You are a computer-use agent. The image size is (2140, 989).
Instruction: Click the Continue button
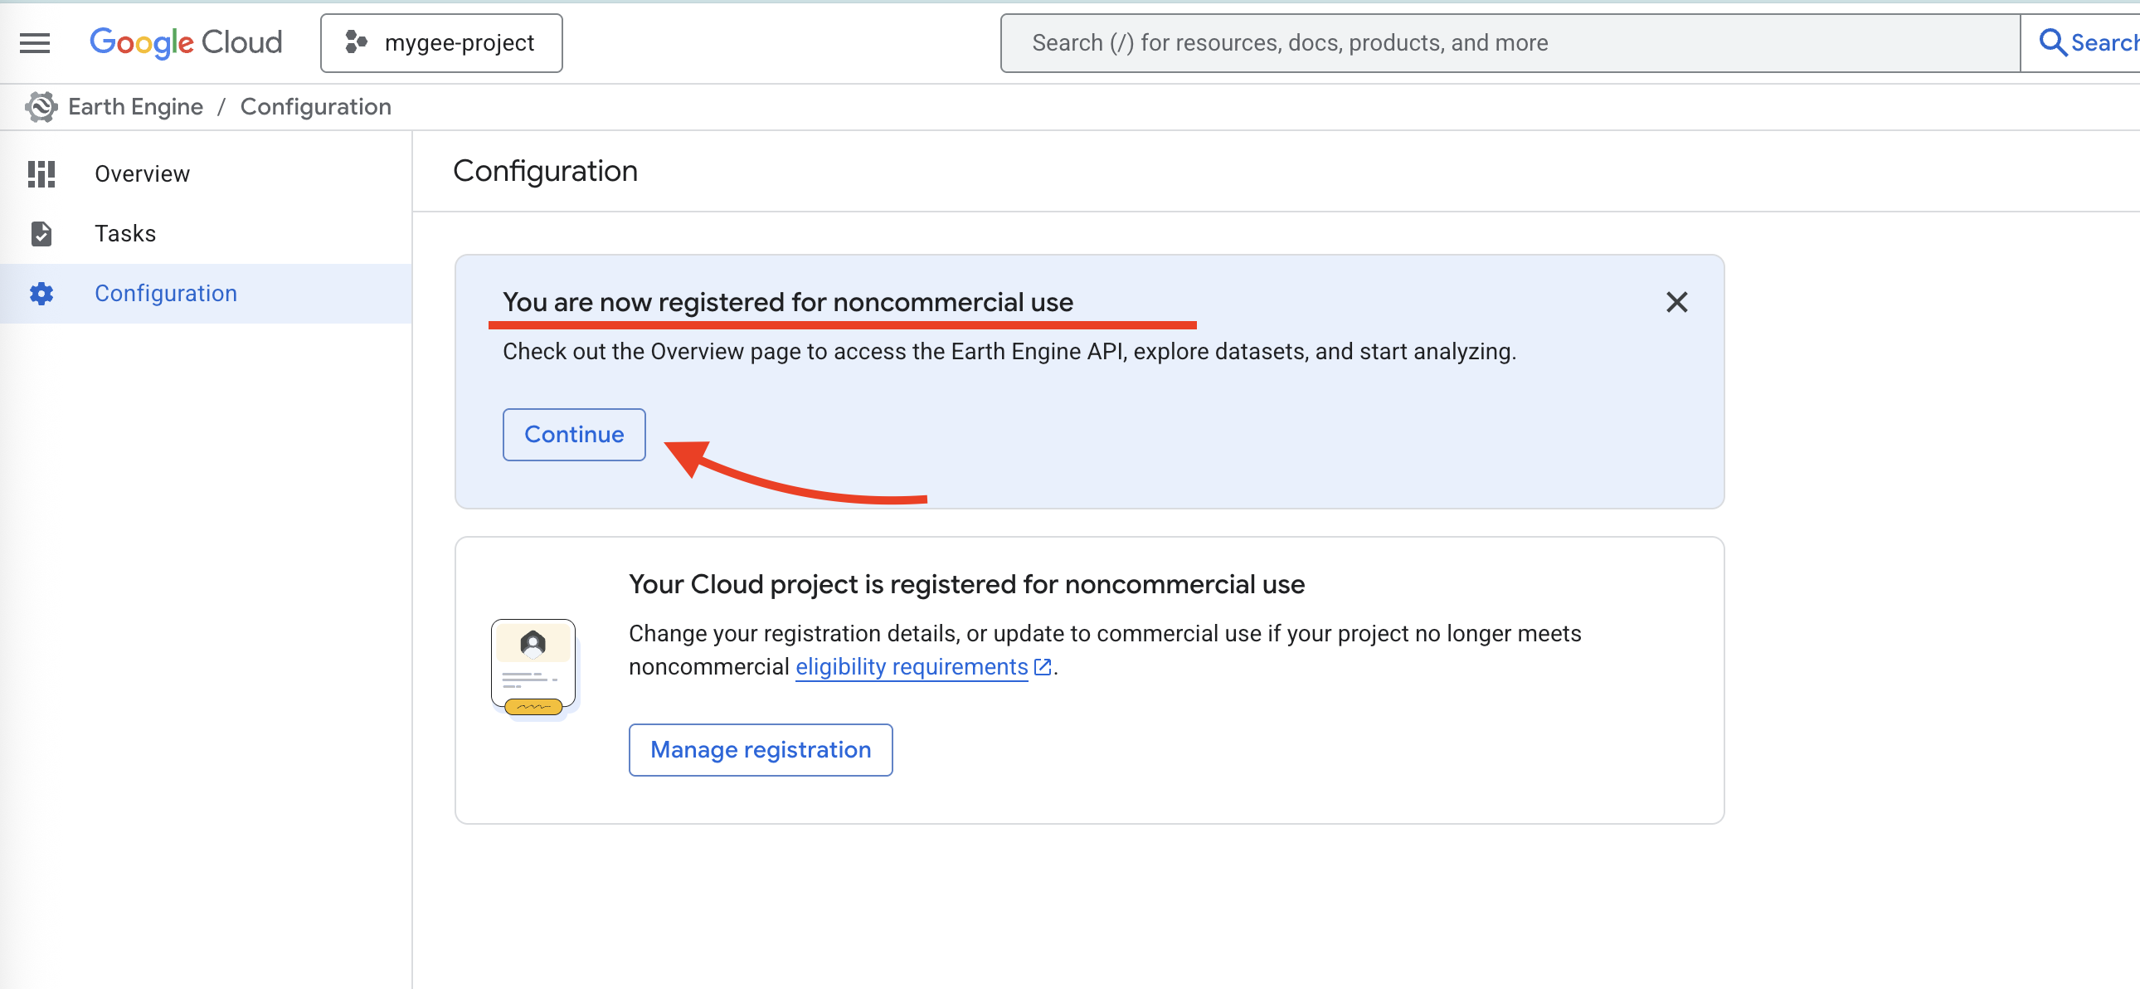pos(574,434)
